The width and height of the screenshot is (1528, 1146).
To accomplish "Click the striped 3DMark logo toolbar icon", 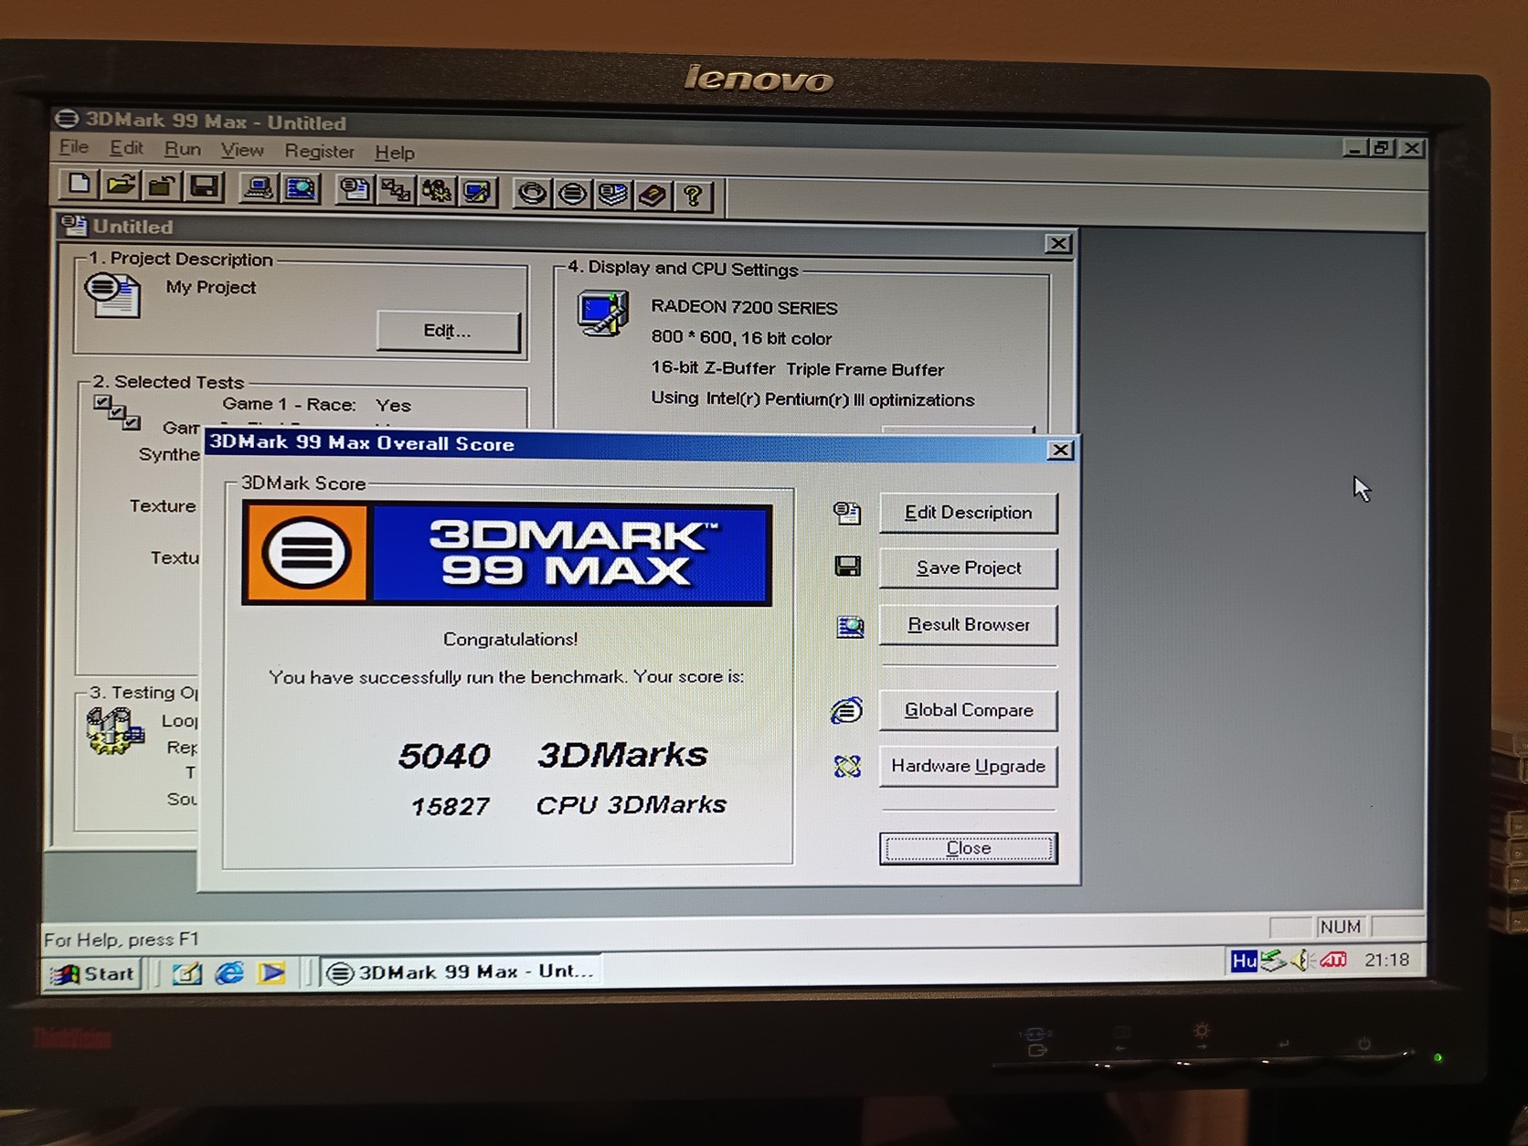I will (573, 195).
